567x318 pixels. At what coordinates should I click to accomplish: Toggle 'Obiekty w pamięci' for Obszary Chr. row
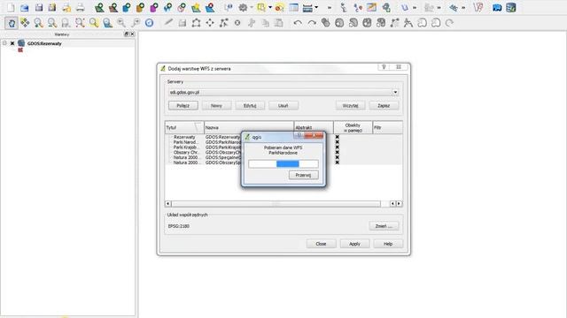(337, 152)
